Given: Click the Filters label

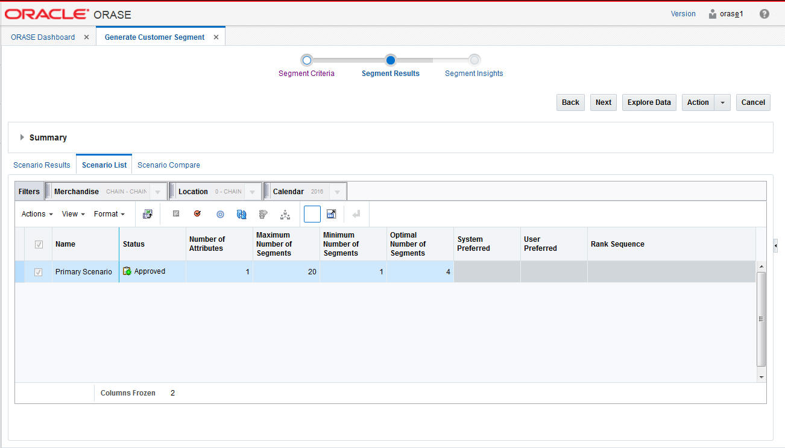Looking at the screenshot, I should pos(29,192).
